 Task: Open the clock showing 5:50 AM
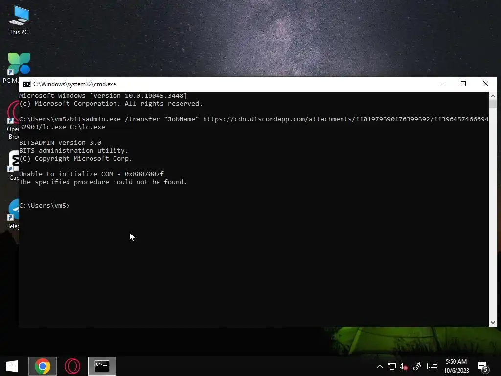[x=456, y=366]
